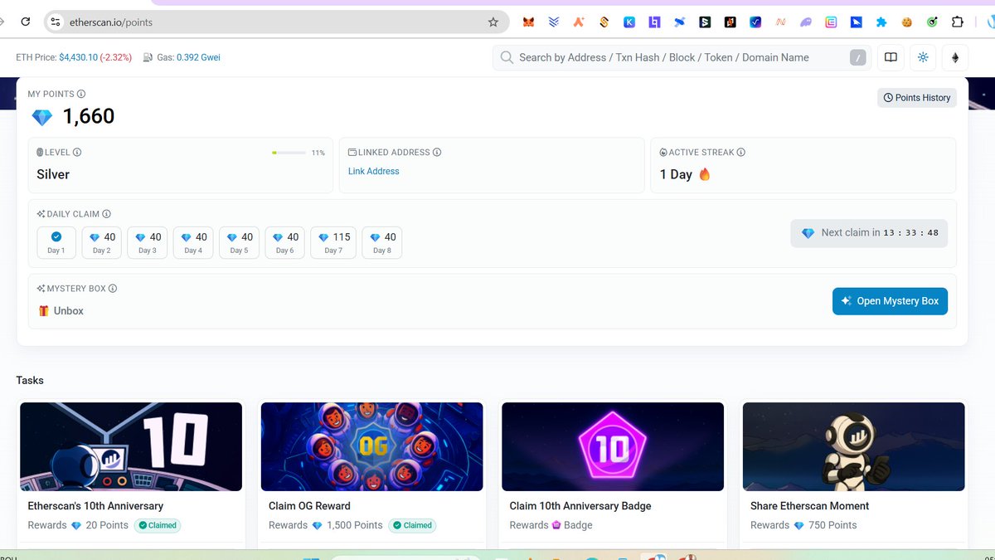The image size is (995, 560).
Task: Click the 0.392 Gwei gas value
Action: point(198,57)
